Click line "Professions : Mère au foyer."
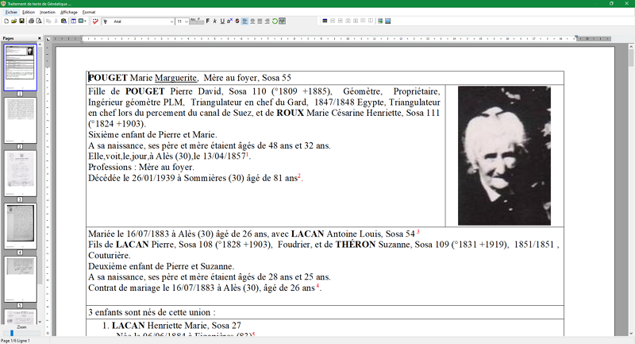The width and height of the screenshot is (635, 344). tap(141, 167)
